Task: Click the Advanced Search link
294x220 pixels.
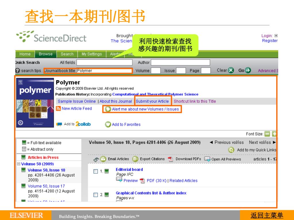Action: (x=268, y=70)
